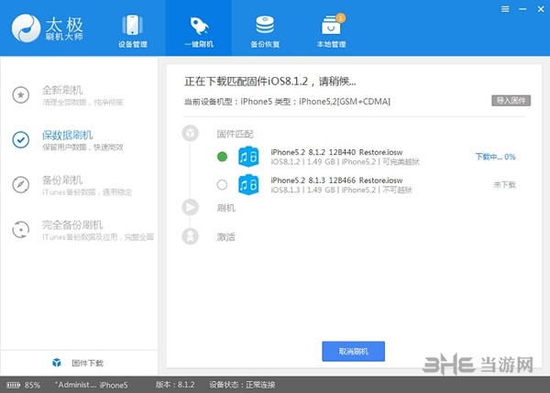Click 导入固件 import firmware button

[x=511, y=101]
